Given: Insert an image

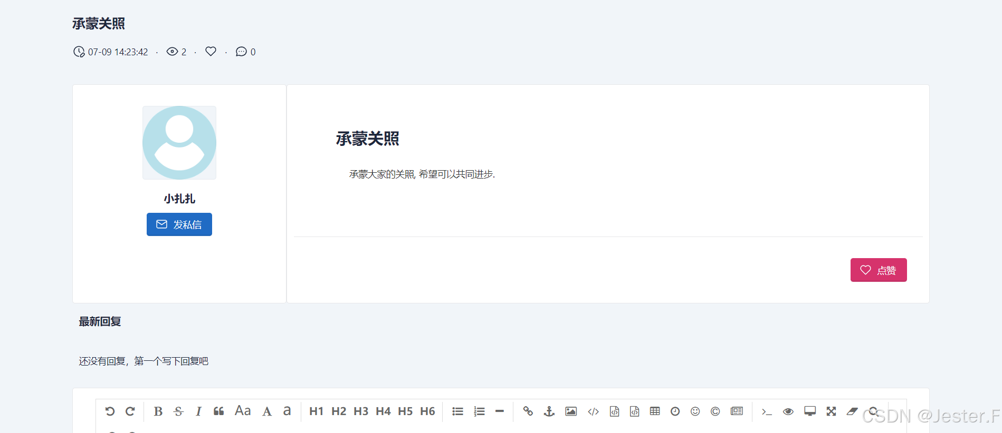Looking at the screenshot, I should coord(571,411).
